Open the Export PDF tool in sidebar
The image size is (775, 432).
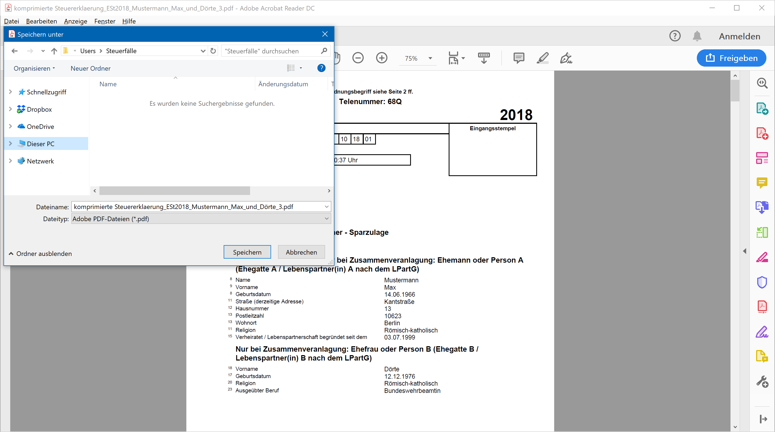(762, 108)
